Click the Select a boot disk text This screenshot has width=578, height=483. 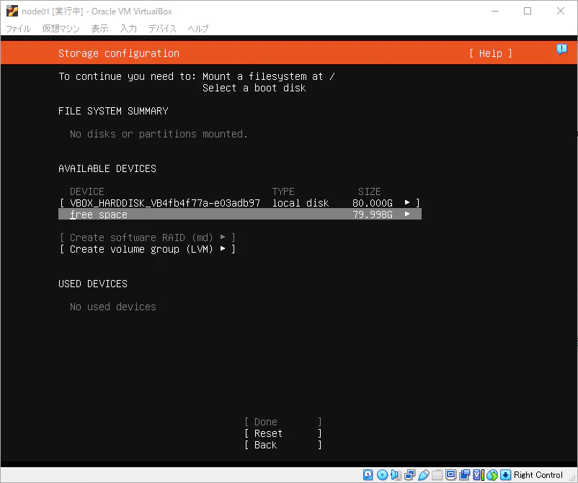pyautogui.click(x=254, y=88)
